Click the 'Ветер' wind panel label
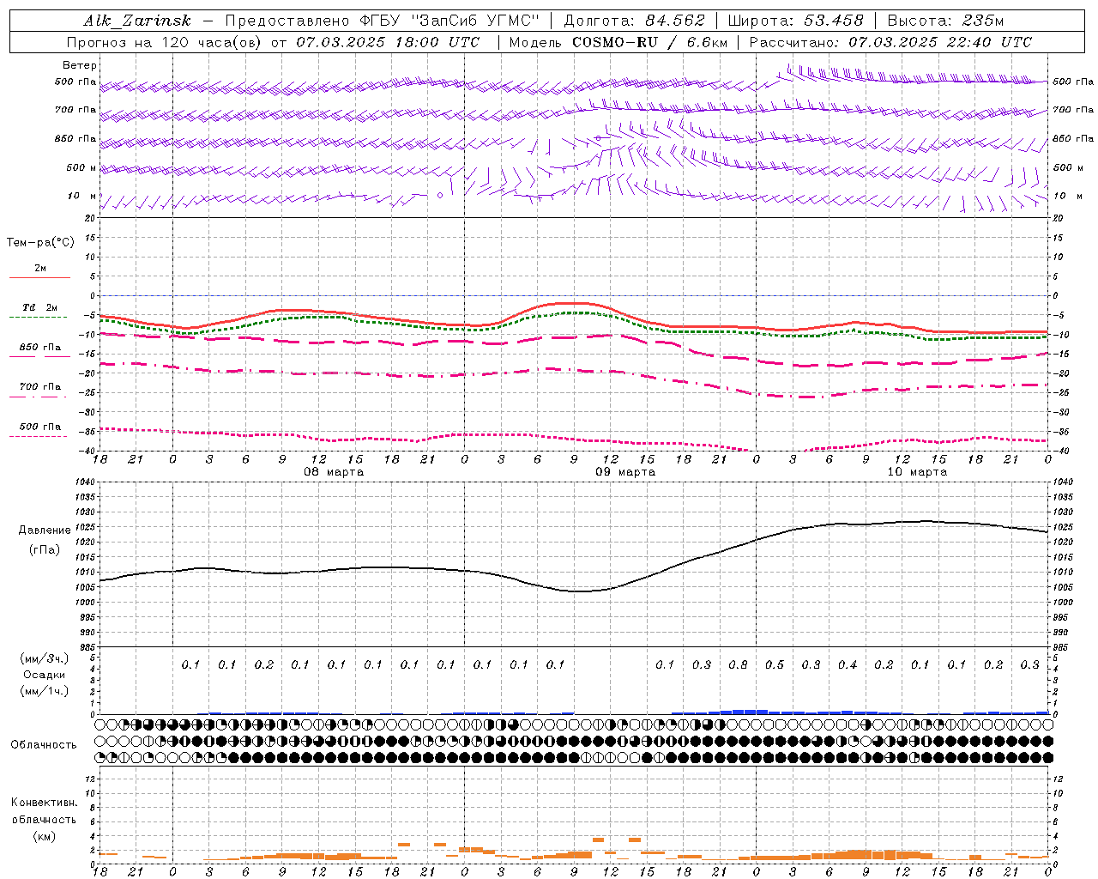 tap(80, 65)
